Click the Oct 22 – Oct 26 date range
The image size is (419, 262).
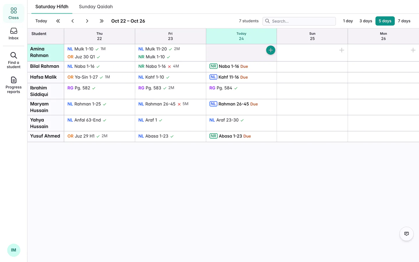click(128, 21)
